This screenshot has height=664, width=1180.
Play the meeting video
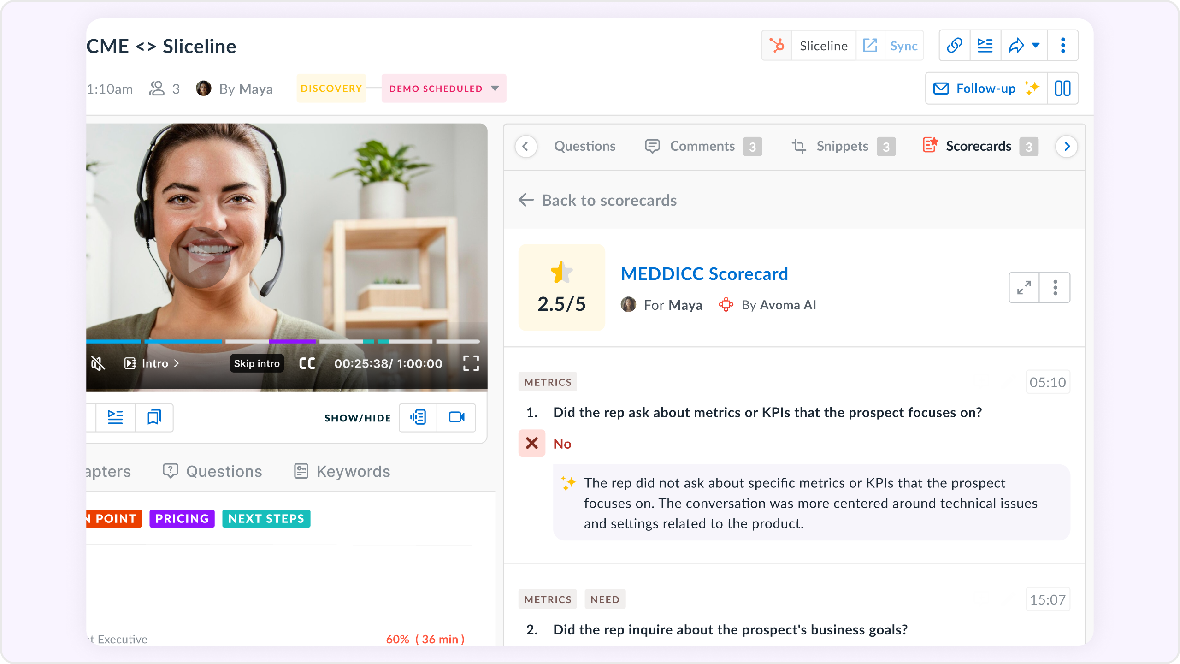click(200, 258)
